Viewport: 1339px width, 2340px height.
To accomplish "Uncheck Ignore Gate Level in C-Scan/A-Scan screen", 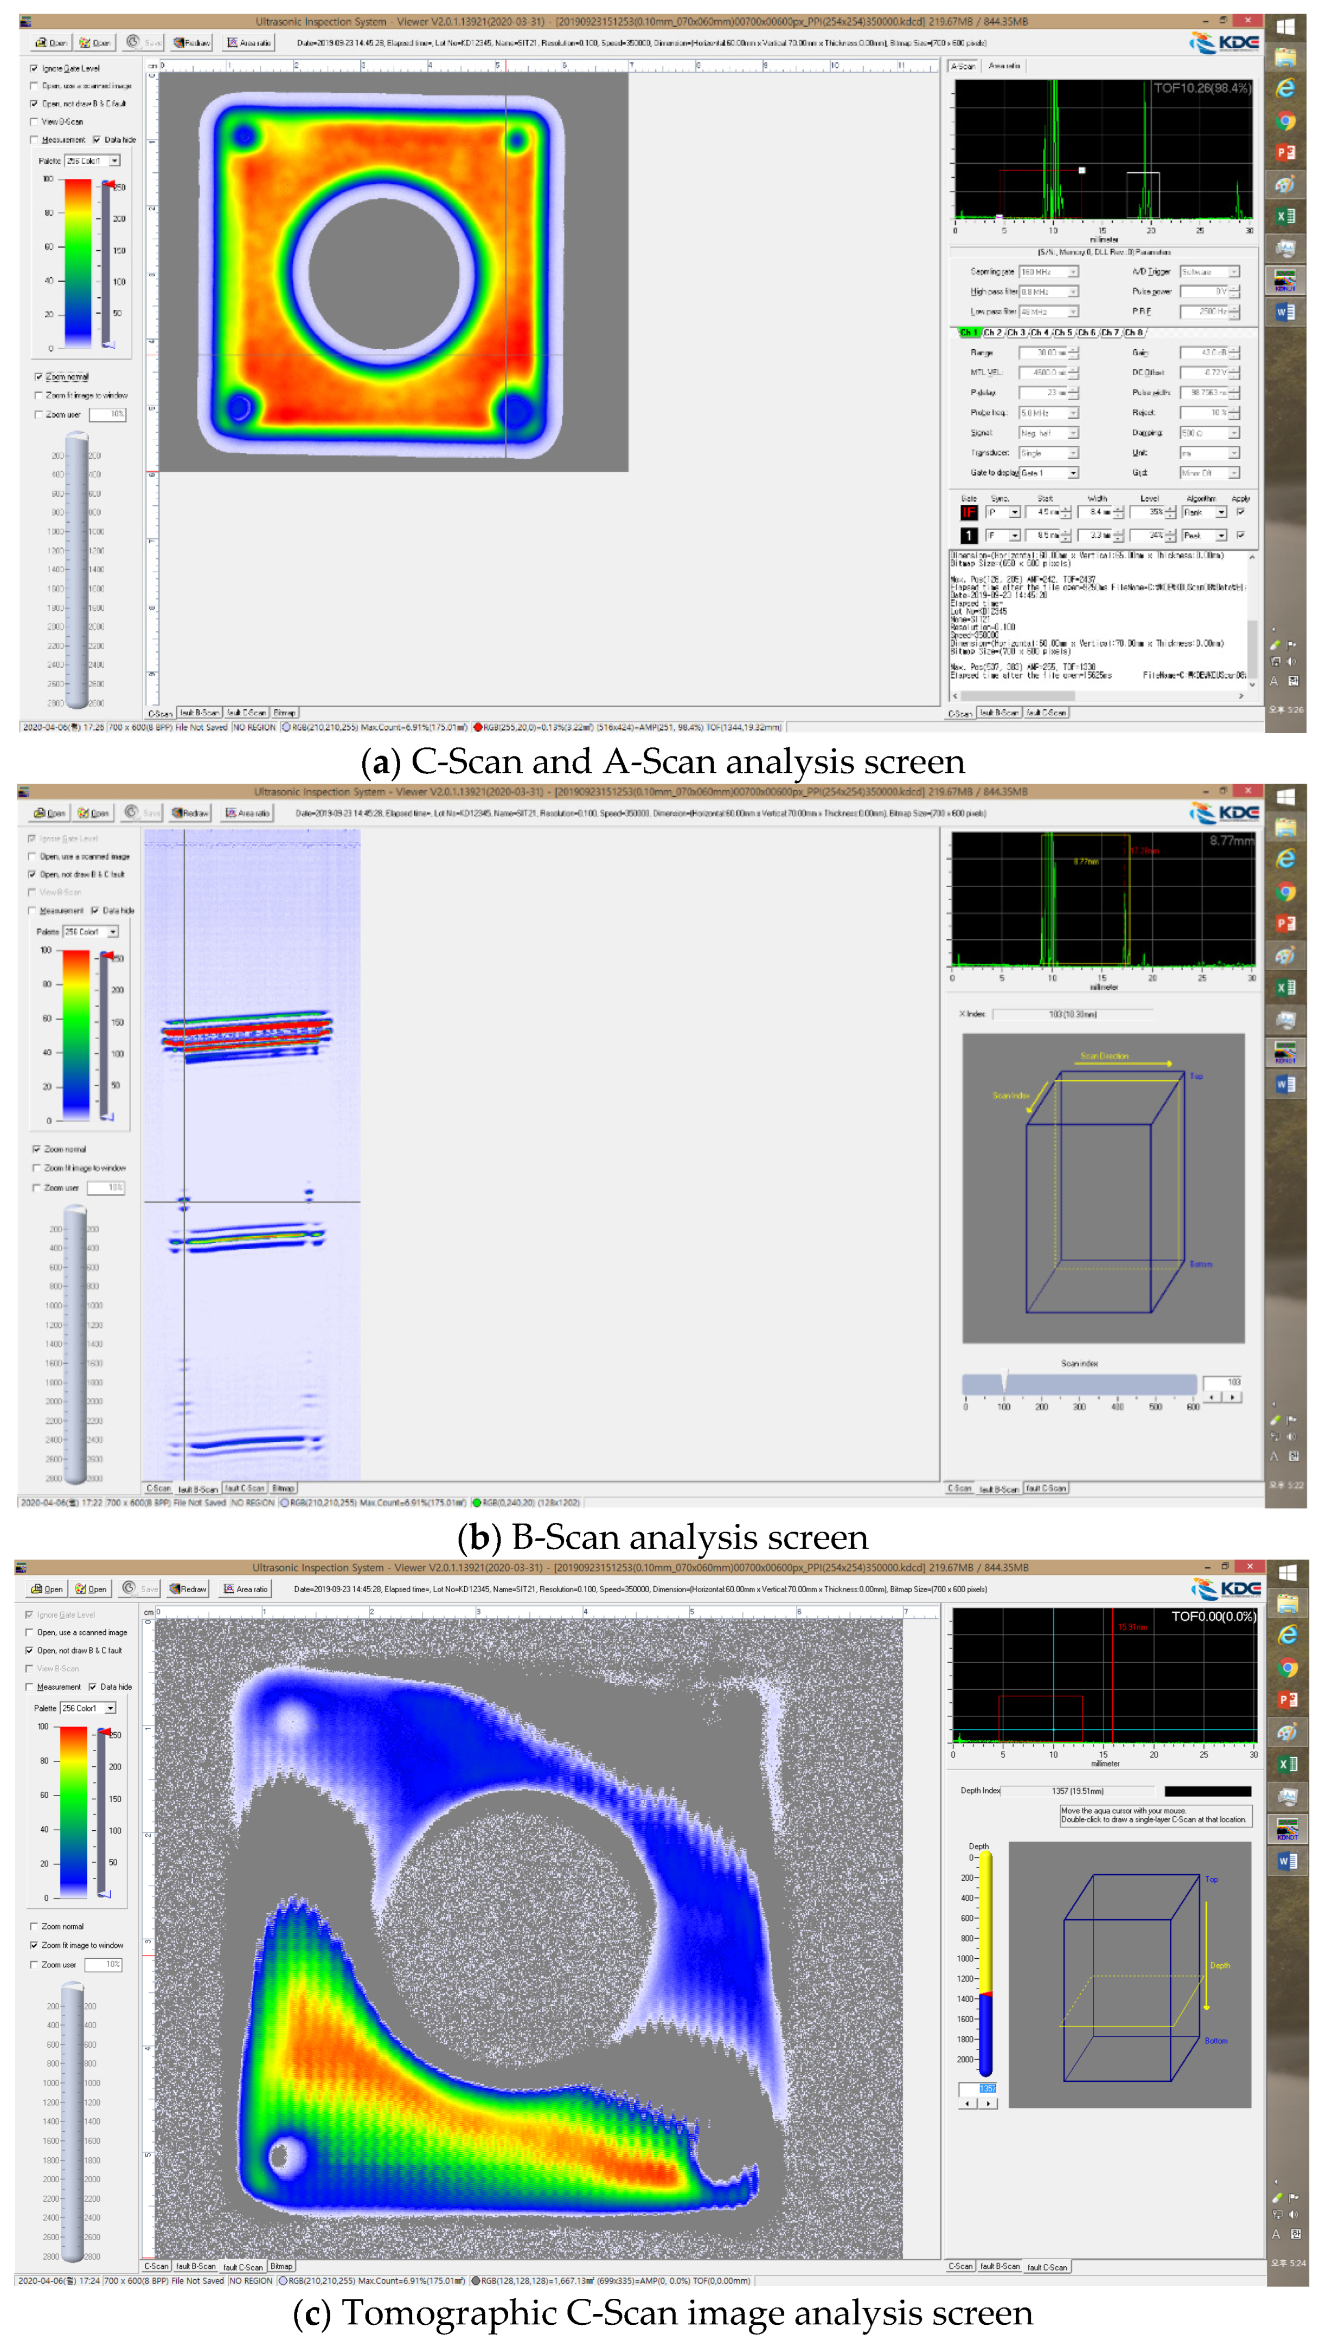I will click(34, 68).
